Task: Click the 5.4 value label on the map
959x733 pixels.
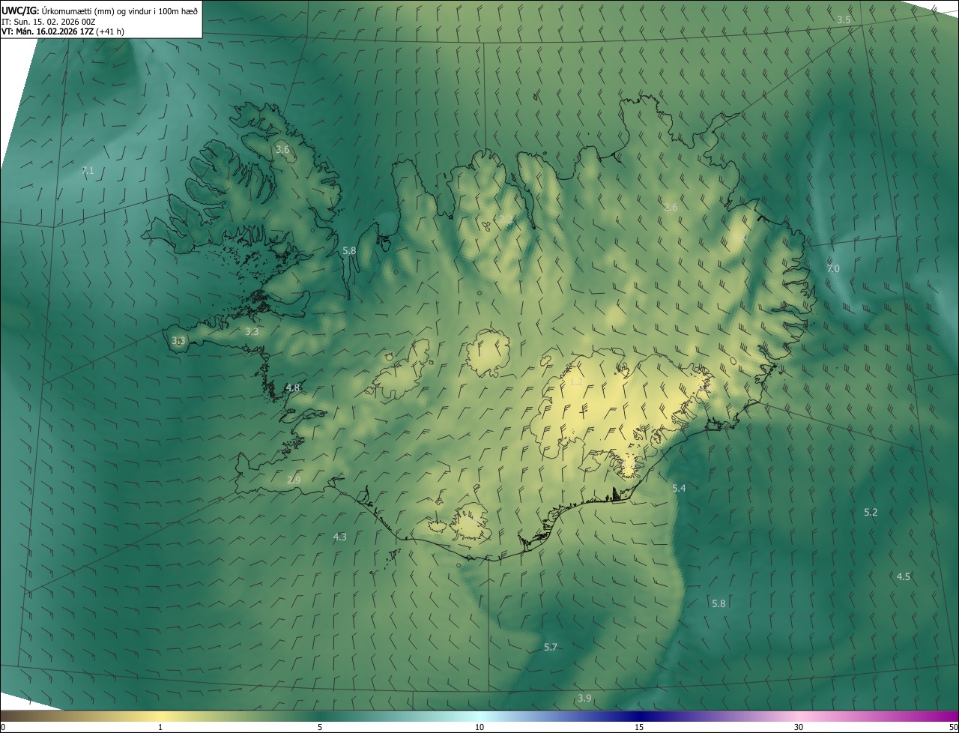Action: pos(679,488)
